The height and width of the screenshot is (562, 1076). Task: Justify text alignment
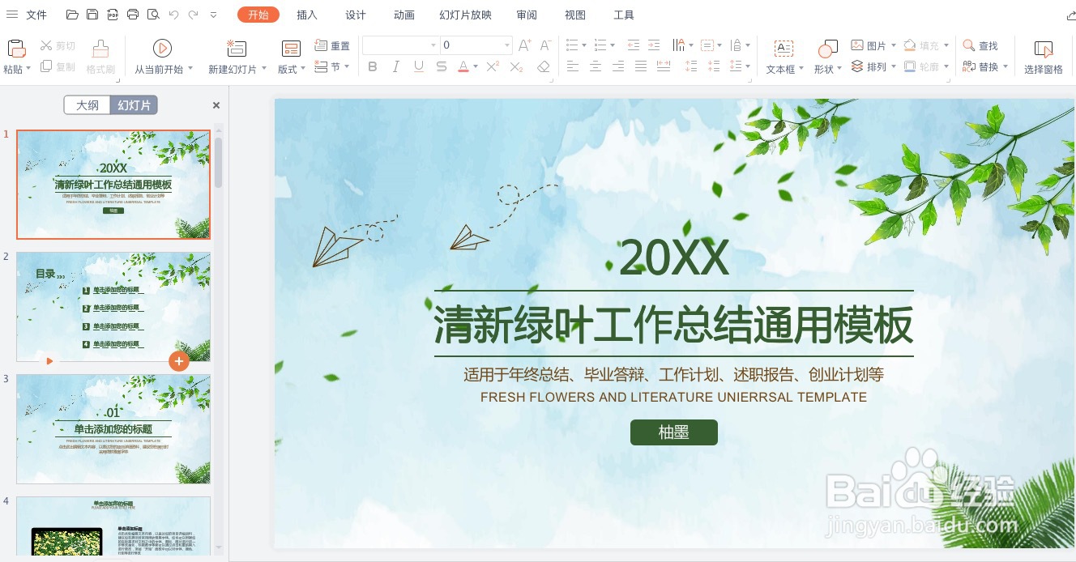click(x=641, y=66)
